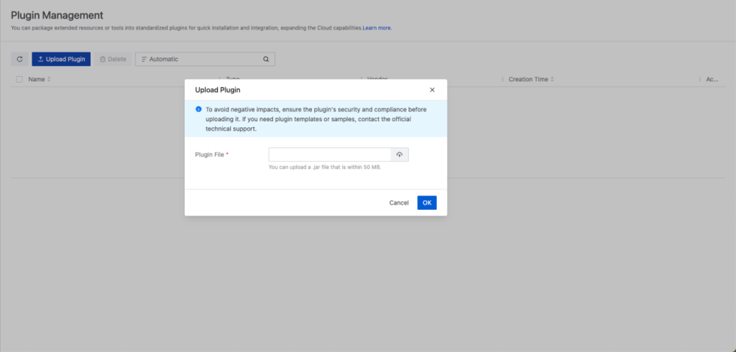Sort by Name using its sort arrows
Image resolution: width=736 pixels, height=352 pixels.
(x=49, y=79)
